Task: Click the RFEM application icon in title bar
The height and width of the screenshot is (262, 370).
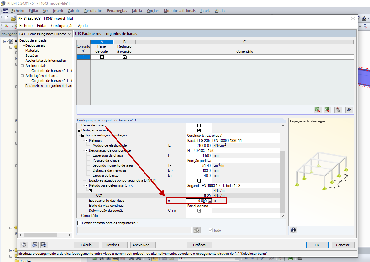Action: pyautogui.click(x=3, y=3)
